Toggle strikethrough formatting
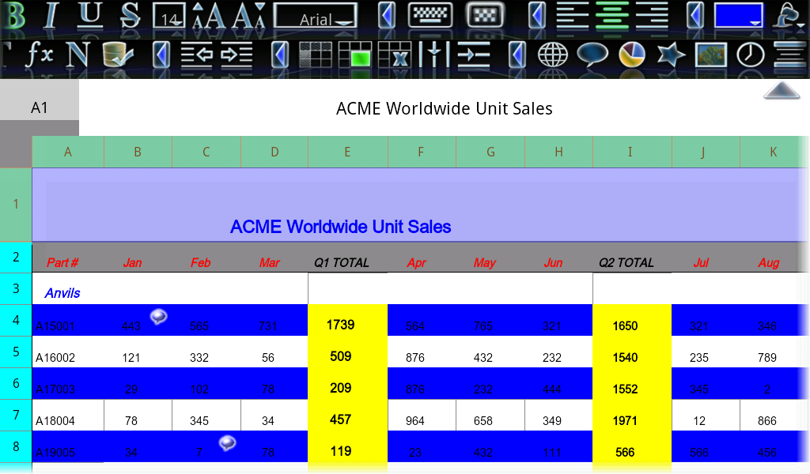Image resolution: width=810 pixels, height=474 pixels. pos(131,16)
